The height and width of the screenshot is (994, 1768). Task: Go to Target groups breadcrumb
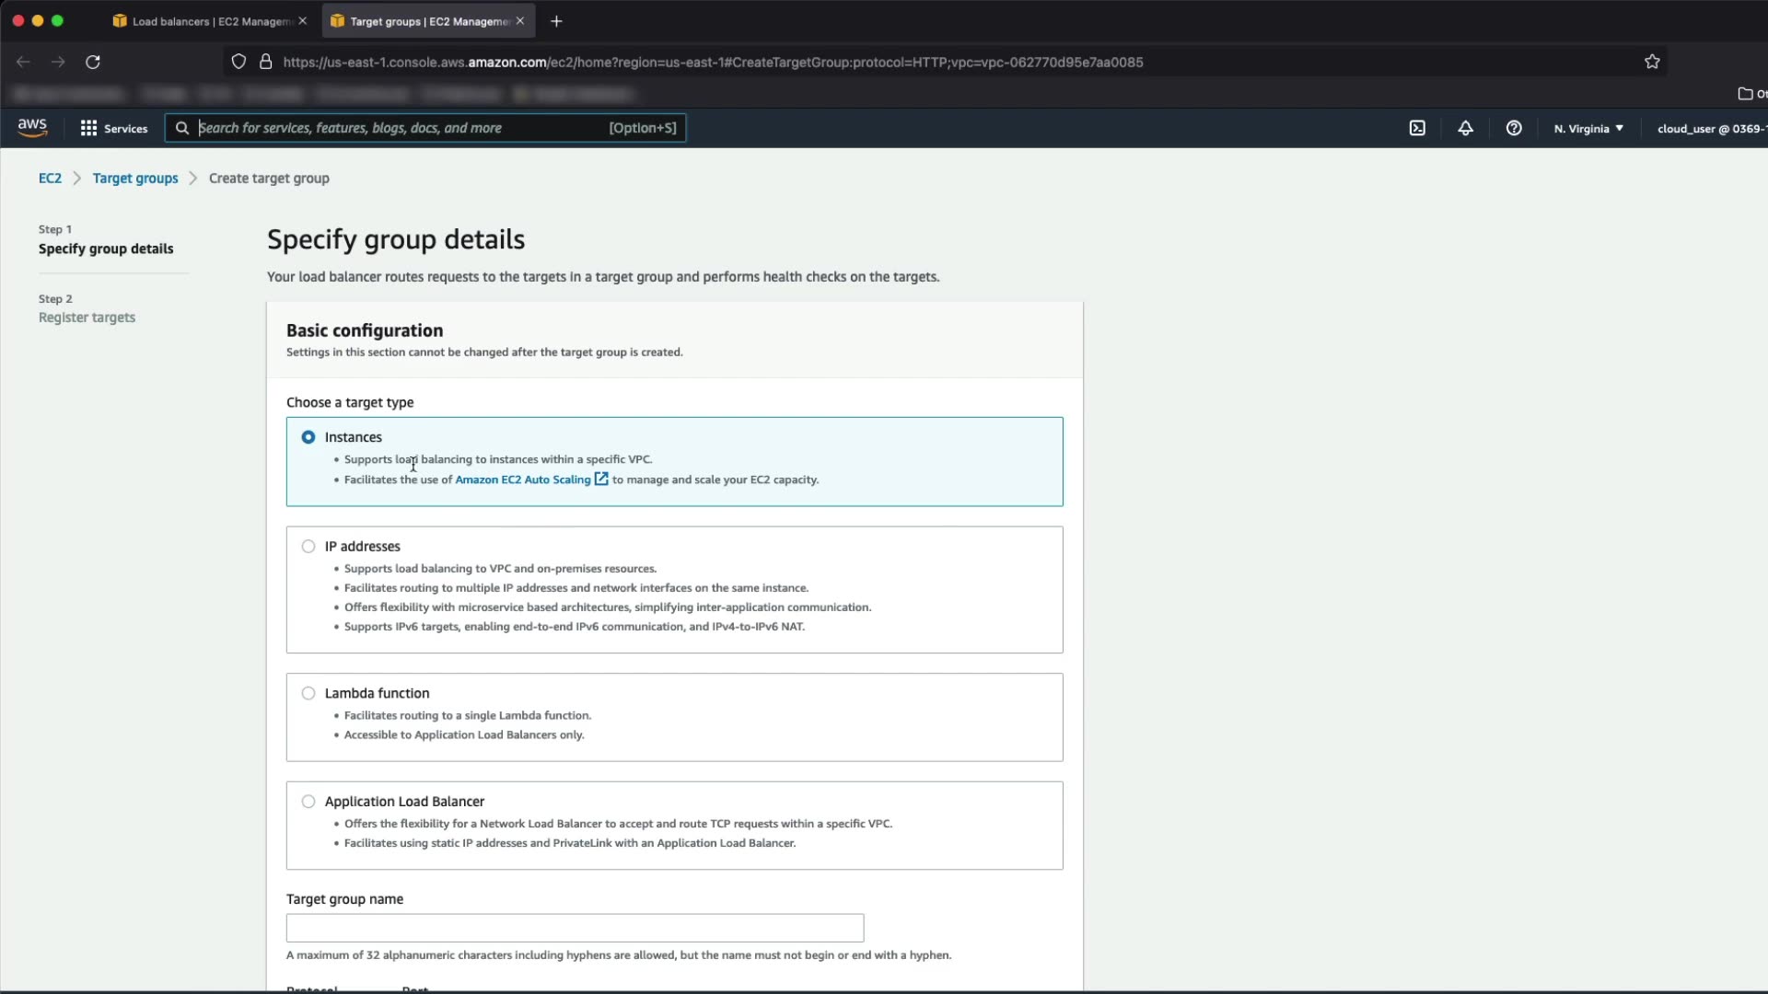pyautogui.click(x=135, y=179)
